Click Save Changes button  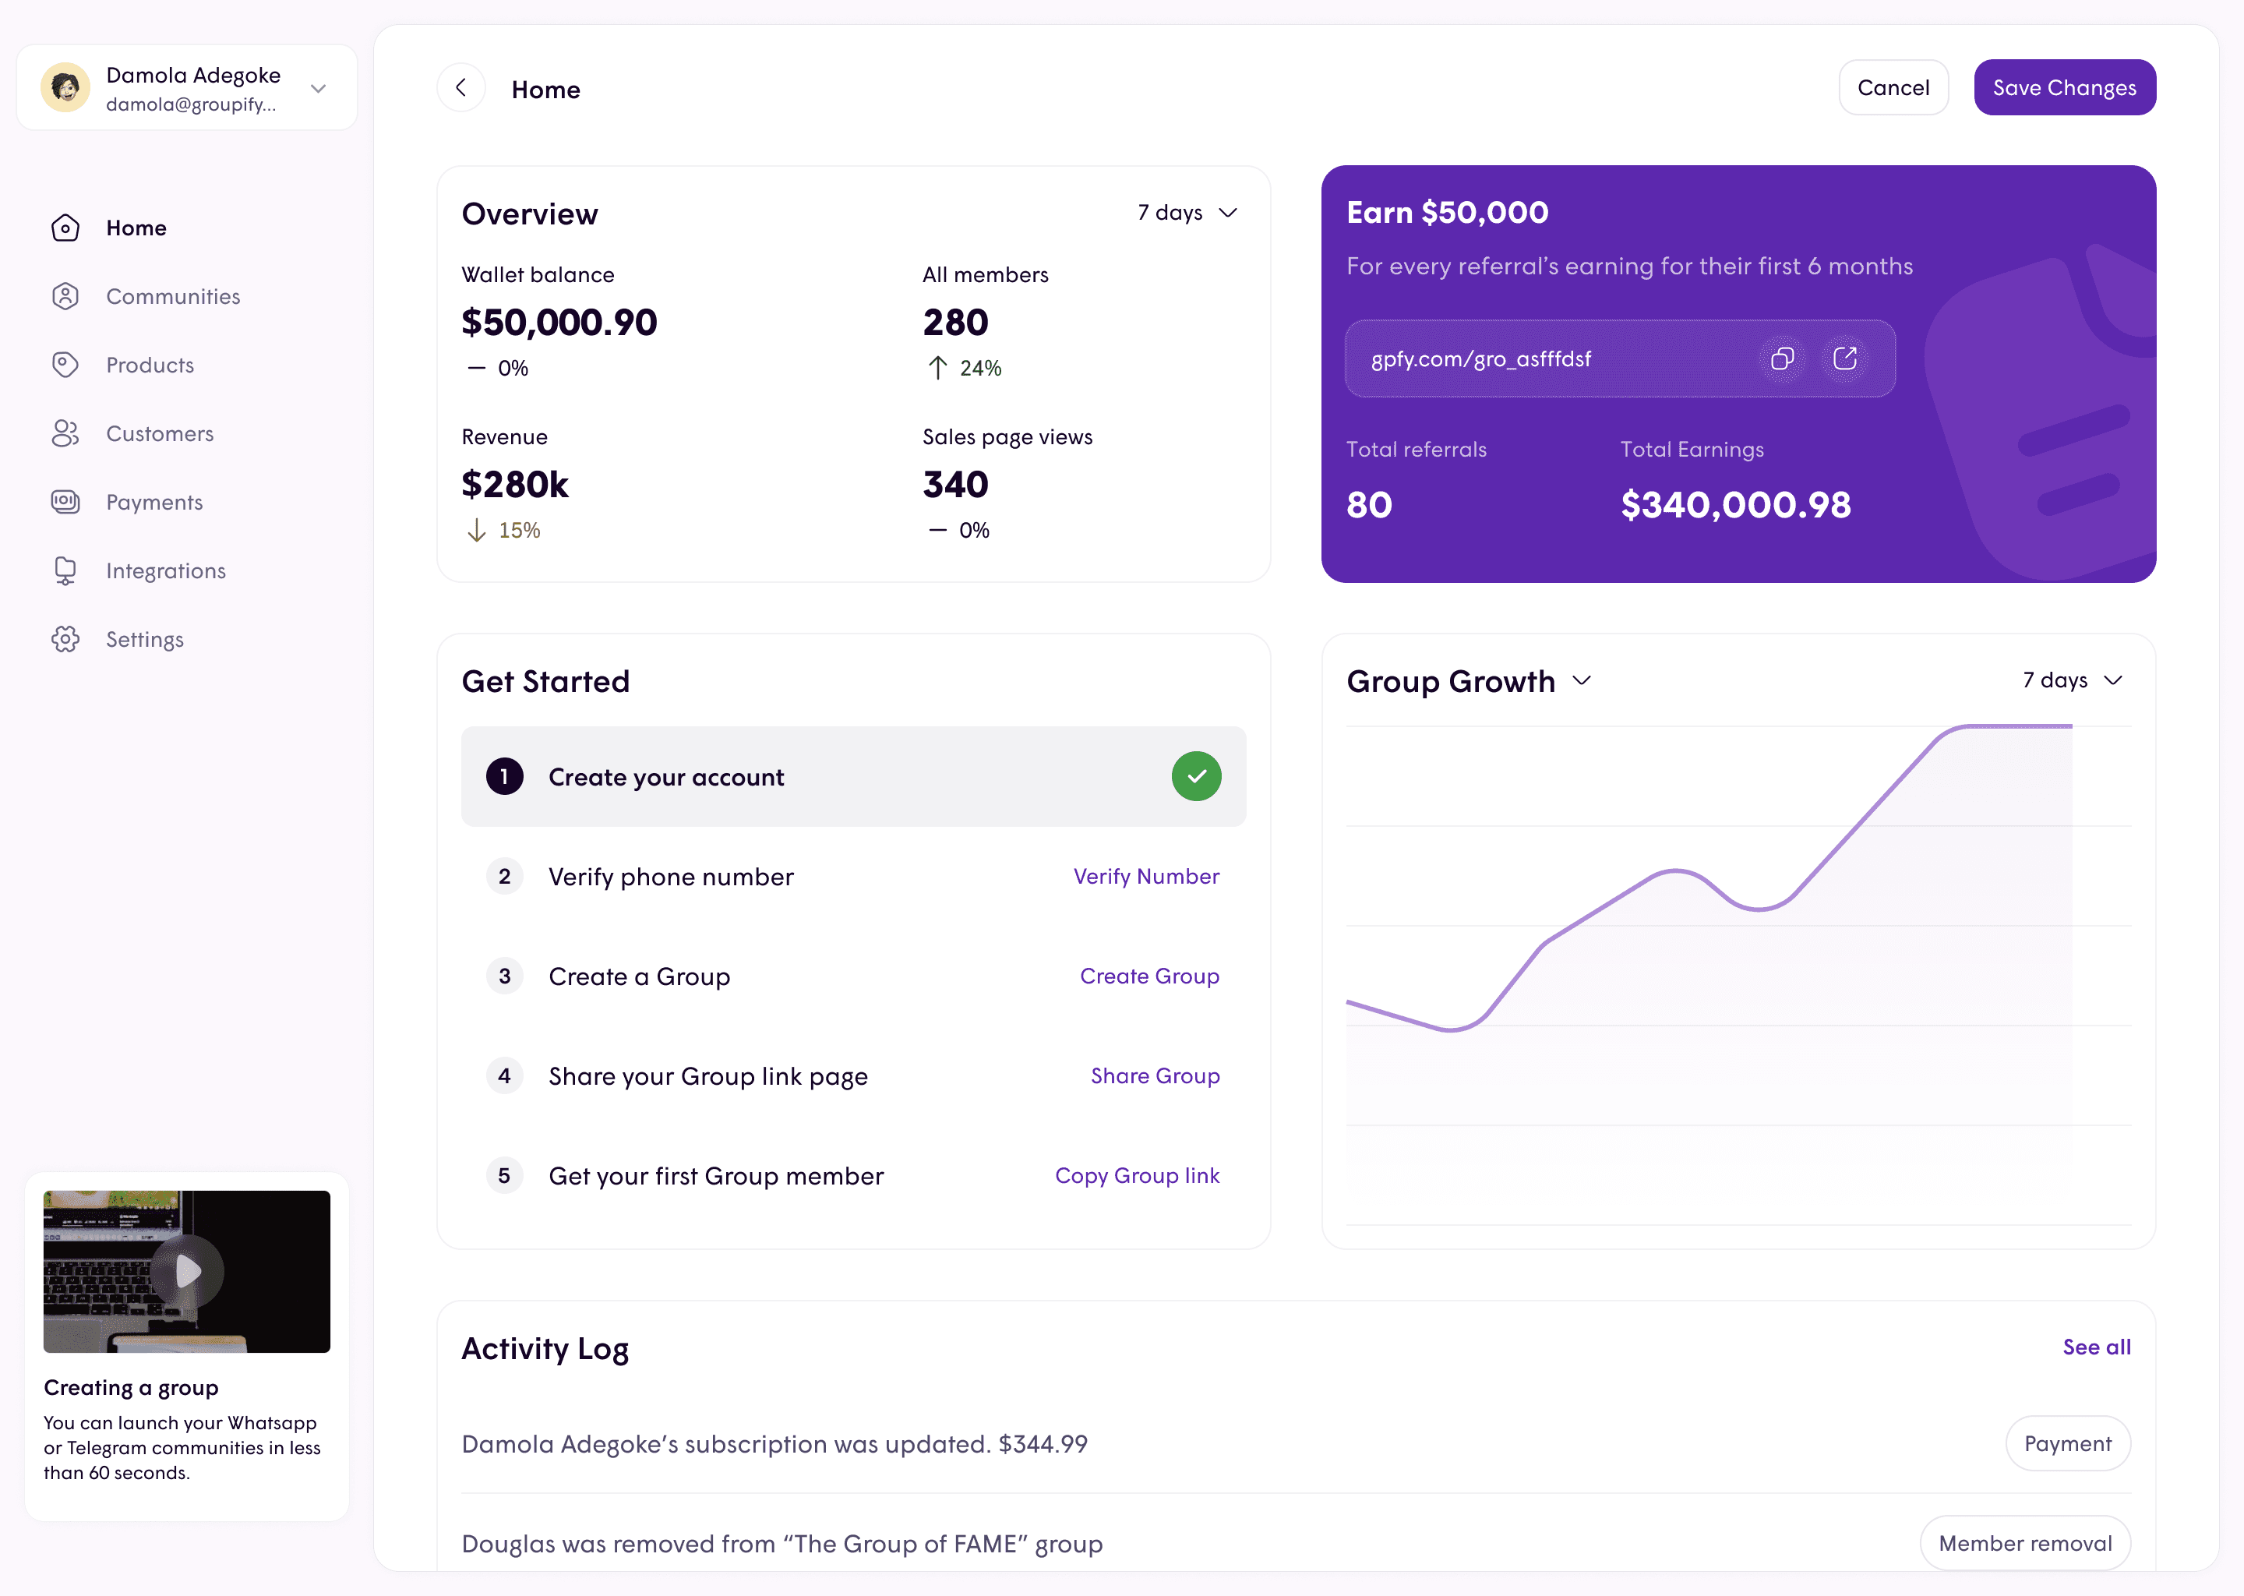click(2064, 87)
